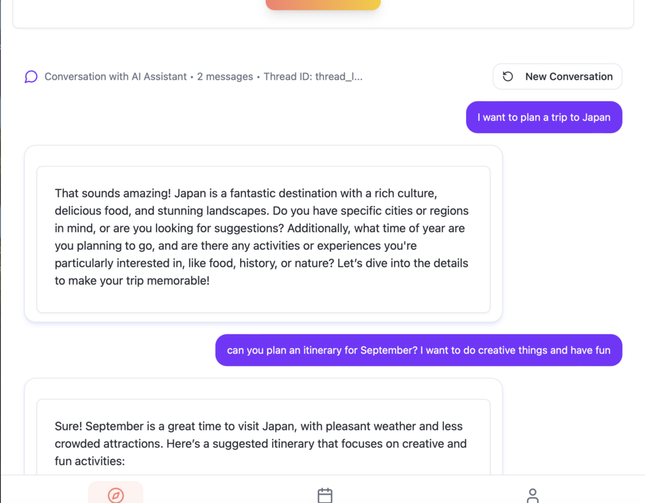The image size is (645, 503).
Task: Click the purple chat bubble icon
Action: 31,77
